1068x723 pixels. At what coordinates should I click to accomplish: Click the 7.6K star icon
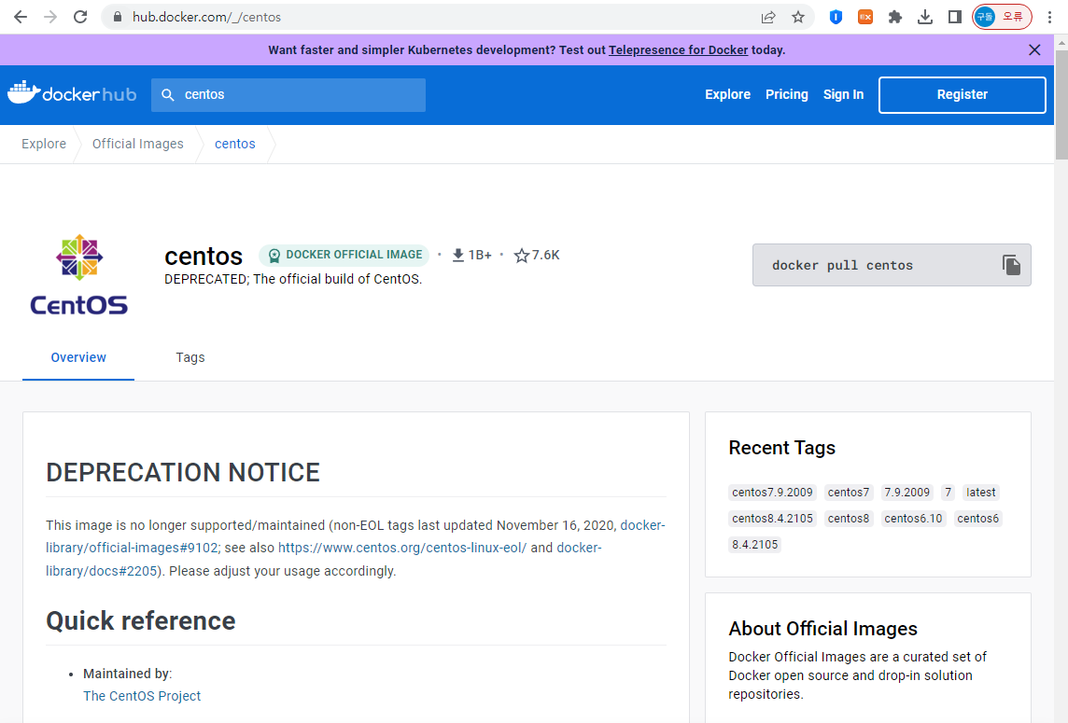click(x=522, y=256)
